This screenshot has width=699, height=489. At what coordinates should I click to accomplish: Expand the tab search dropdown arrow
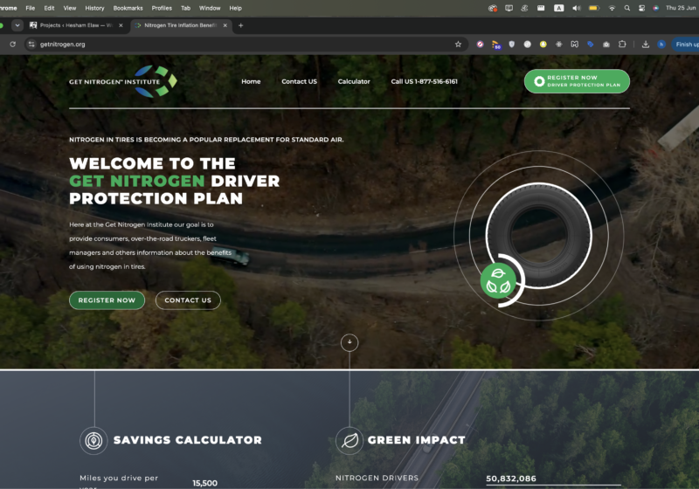pos(17,25)
